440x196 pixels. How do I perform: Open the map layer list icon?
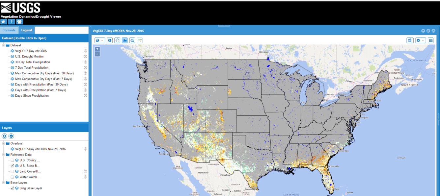(x=431, y=40)
